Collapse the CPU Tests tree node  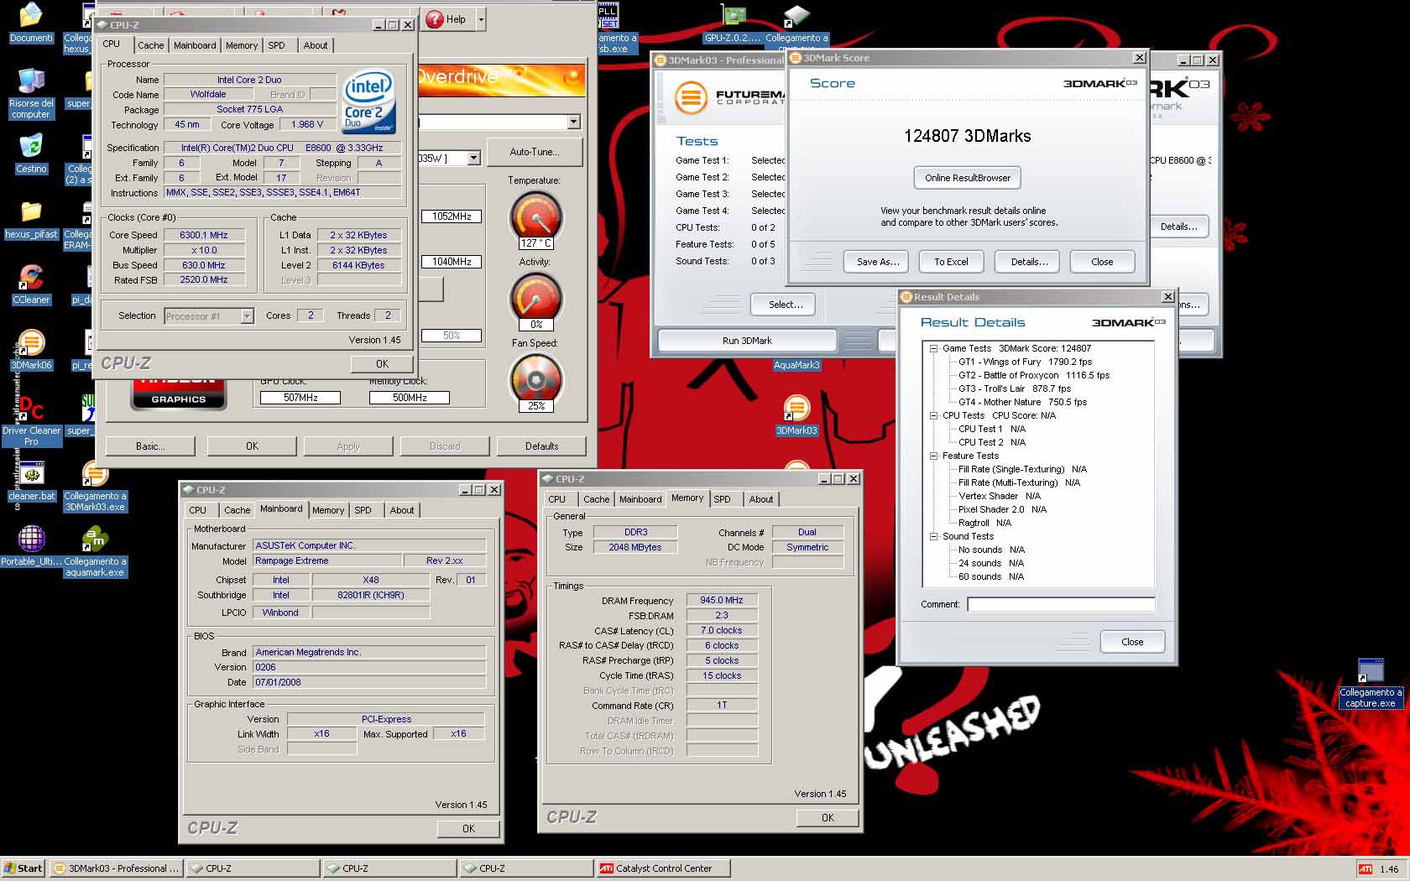coord(933,415)
